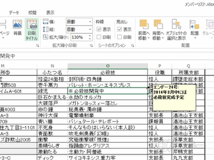Click the formula bar showing 開発中
This screenshot has width=214, height=160.
click(107, 56)
